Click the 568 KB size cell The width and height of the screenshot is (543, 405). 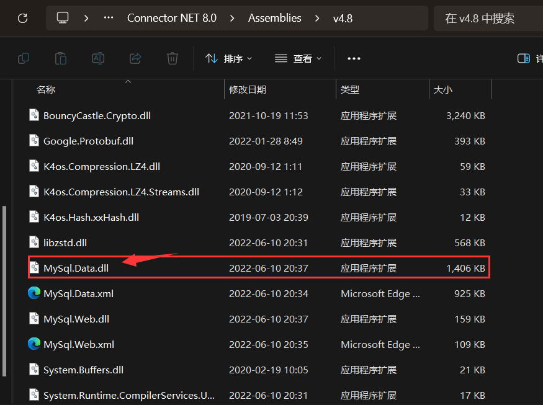pyautogui.click(x=470, y=243)
